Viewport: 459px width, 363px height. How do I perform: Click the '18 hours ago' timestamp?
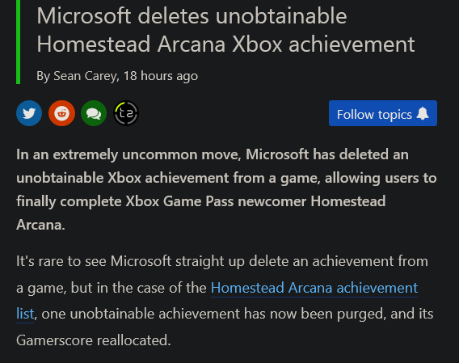161,76
